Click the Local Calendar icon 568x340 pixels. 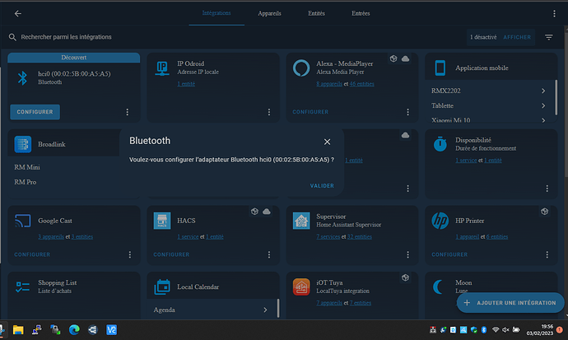(162, 286)
